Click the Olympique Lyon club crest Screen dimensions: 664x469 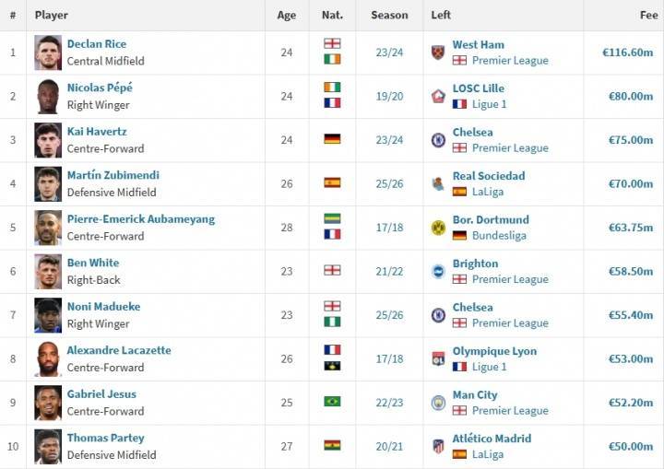tap(438, 359)
